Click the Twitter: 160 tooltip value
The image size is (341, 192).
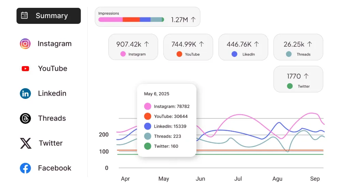(166, 146)
